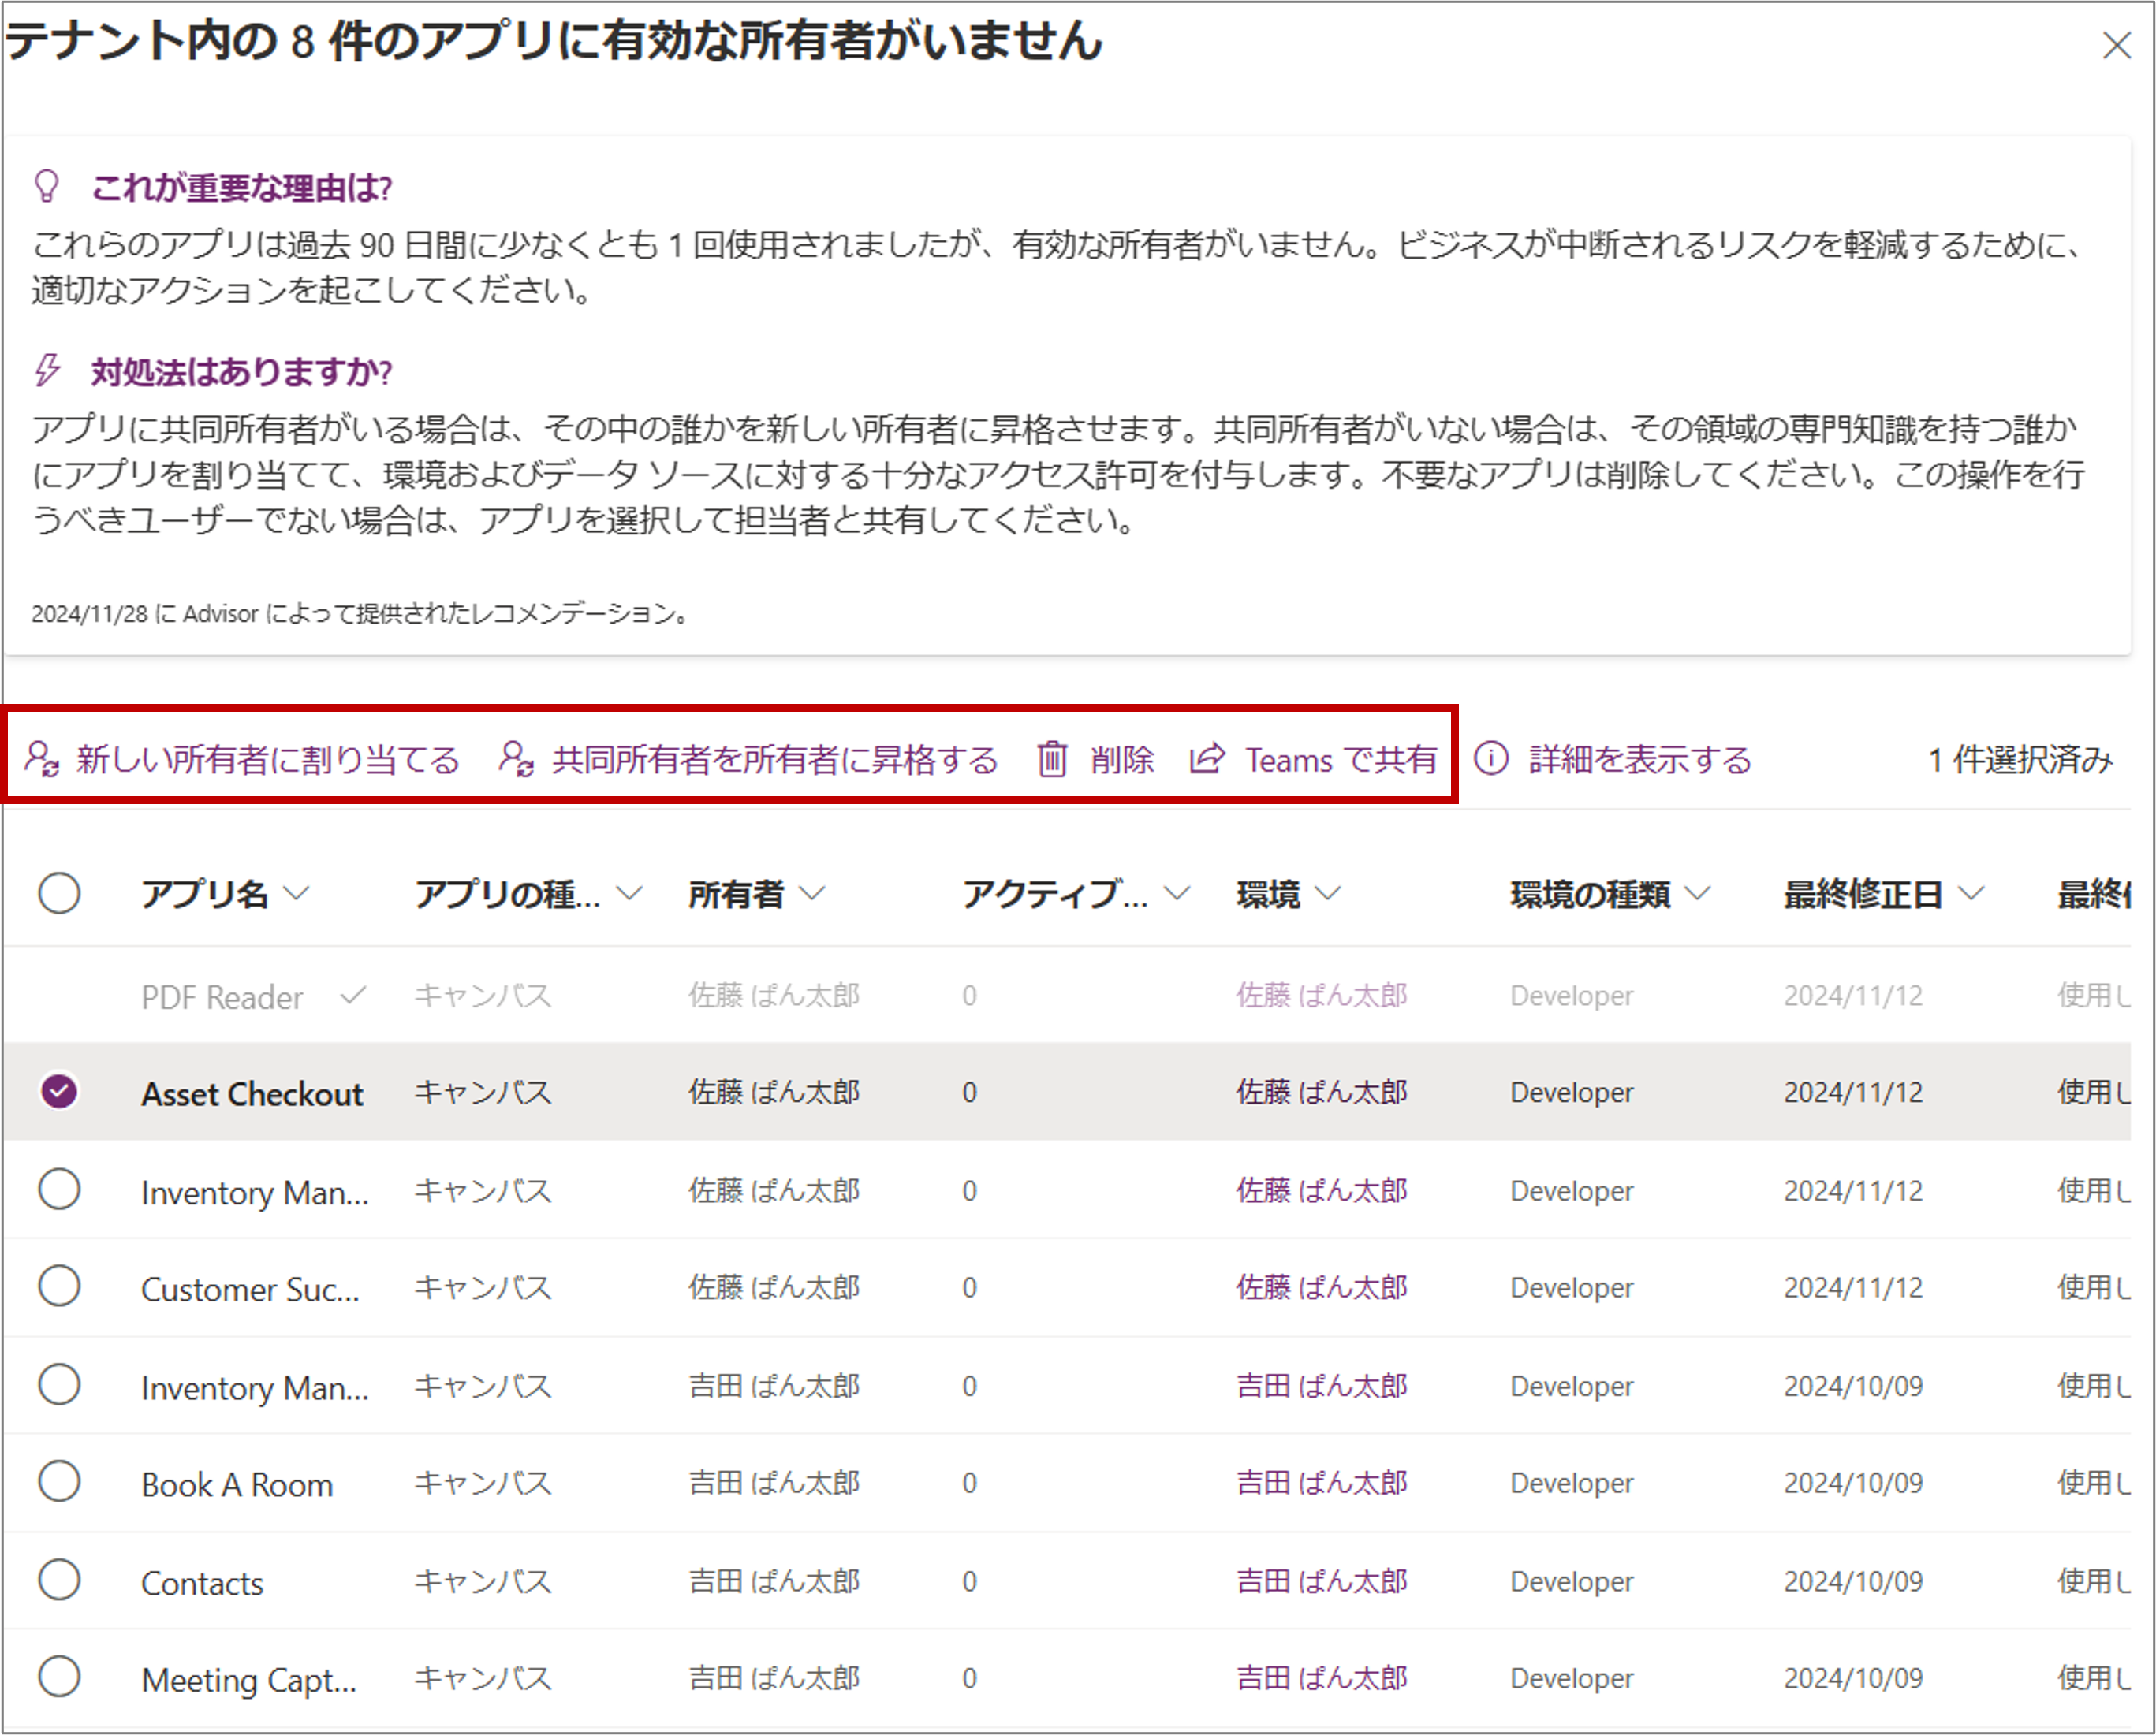Open the 最終修正日 column dropdown
Image resolution: width=2156 pixels, height=1735 pixels.
[x=1971, y=893]
